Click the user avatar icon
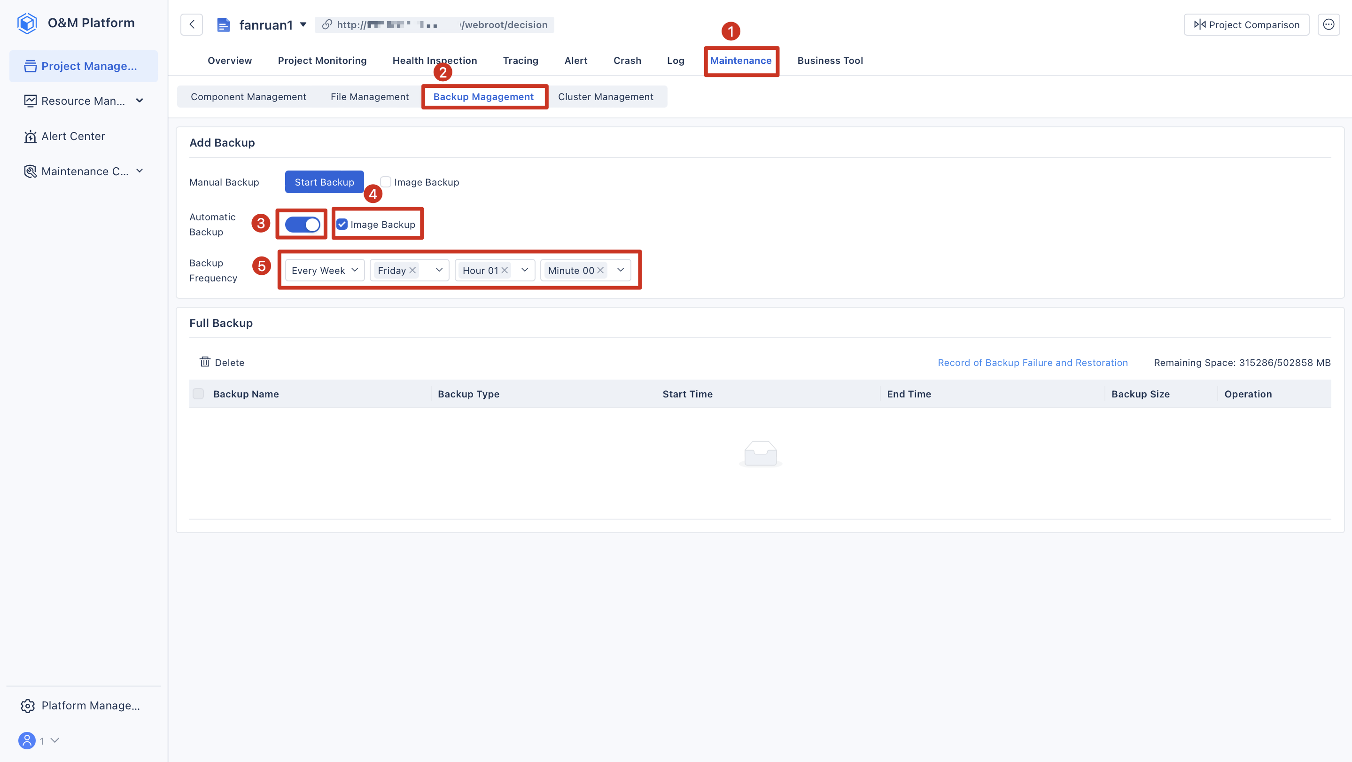 27,740
